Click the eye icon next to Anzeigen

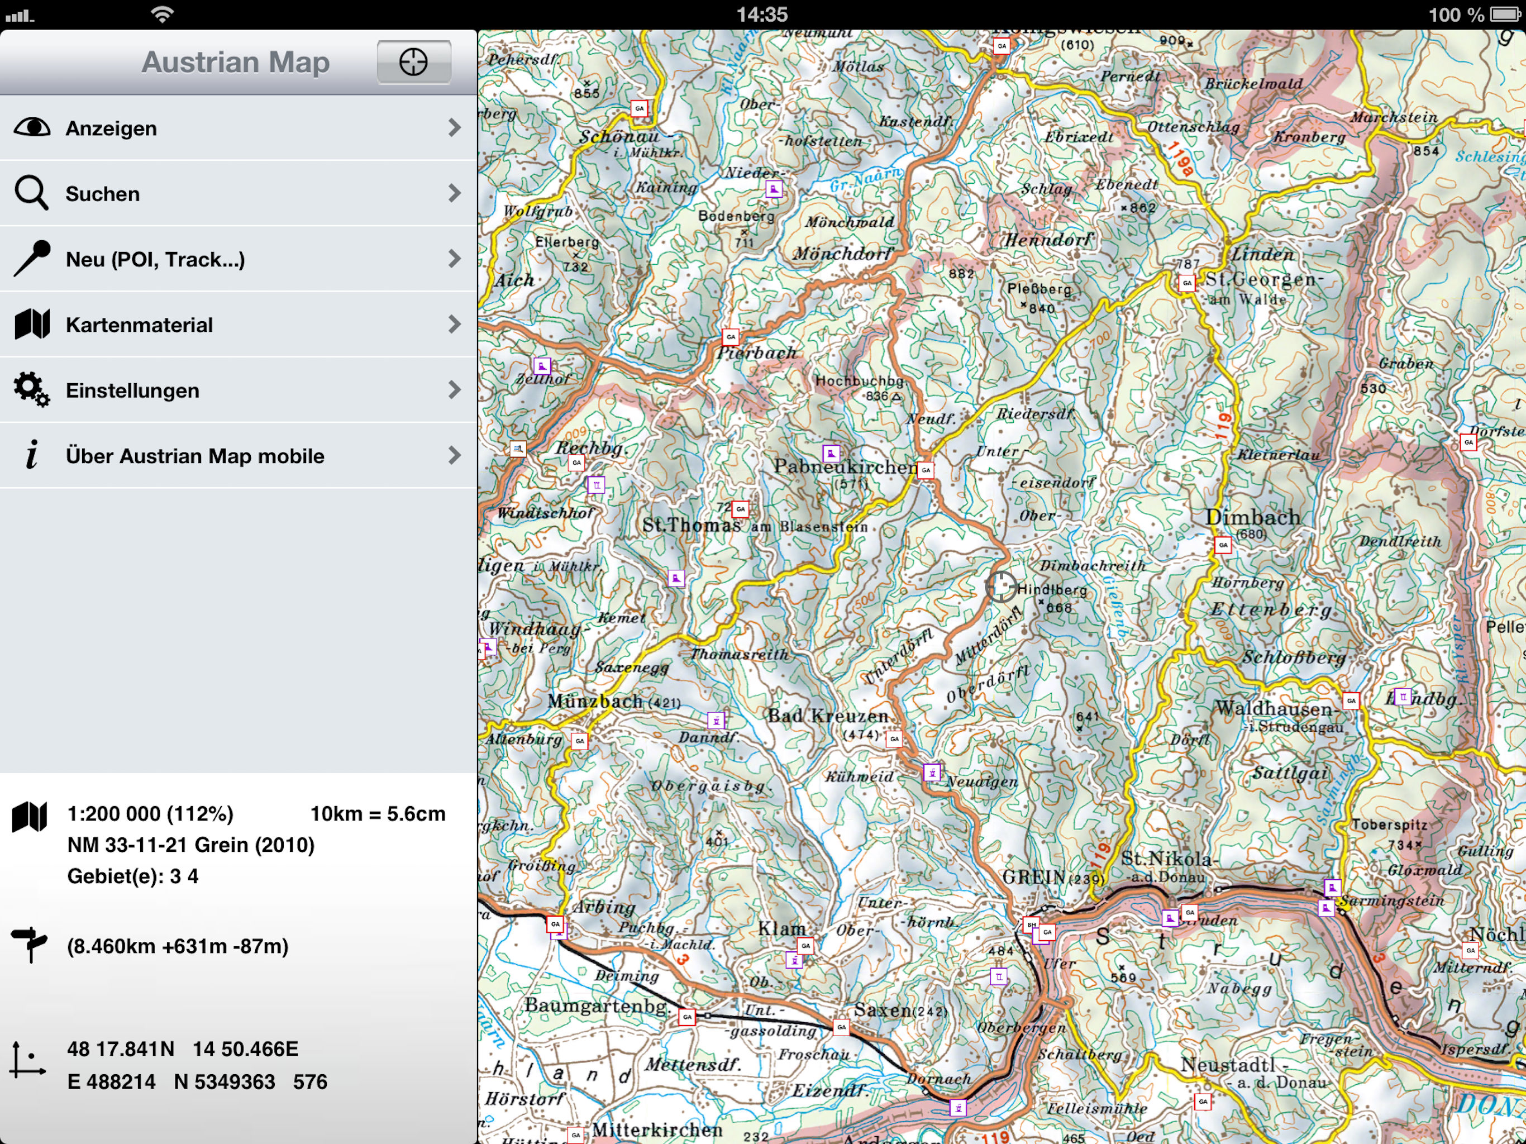coord(32,128)
